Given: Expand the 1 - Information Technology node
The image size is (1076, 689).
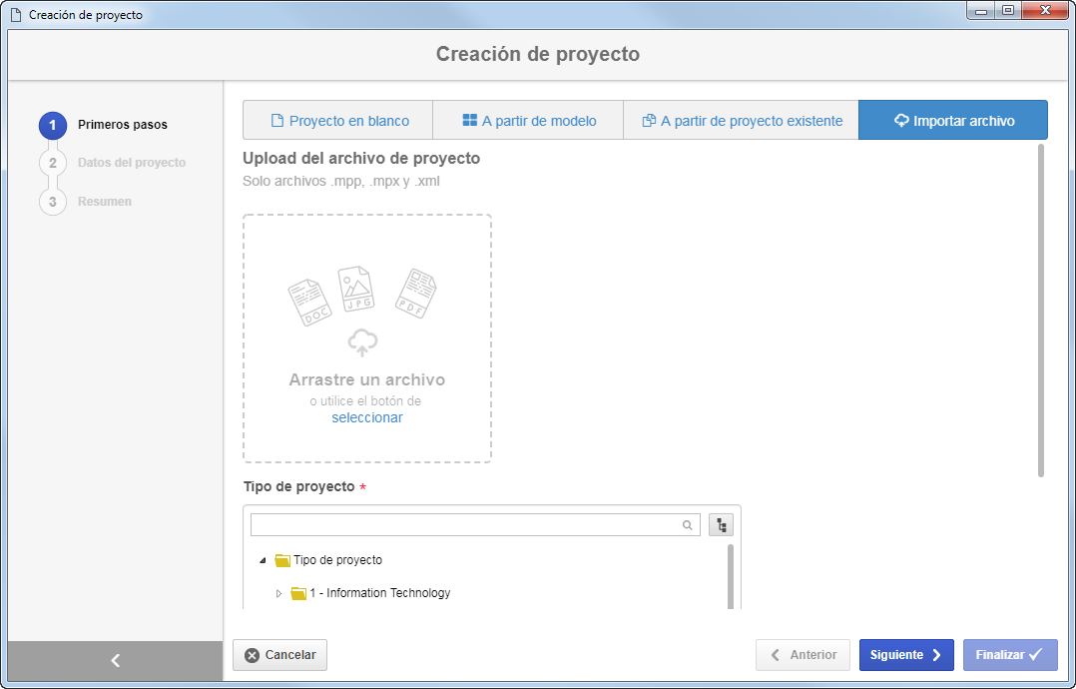Looking at the screenshot, I should tap(278, 593).
